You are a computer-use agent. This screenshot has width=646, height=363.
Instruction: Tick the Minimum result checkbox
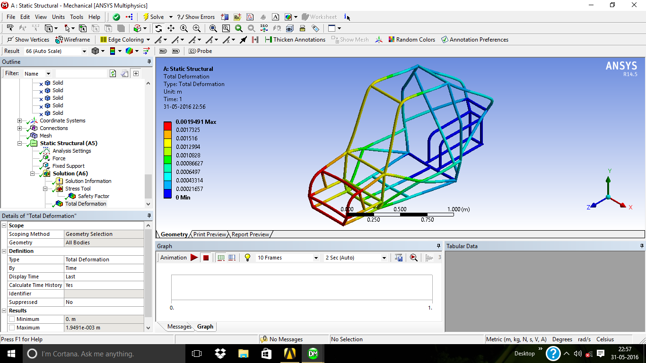12,319
